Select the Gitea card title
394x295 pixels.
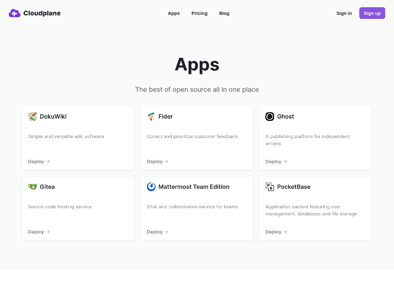coord(47,187)
